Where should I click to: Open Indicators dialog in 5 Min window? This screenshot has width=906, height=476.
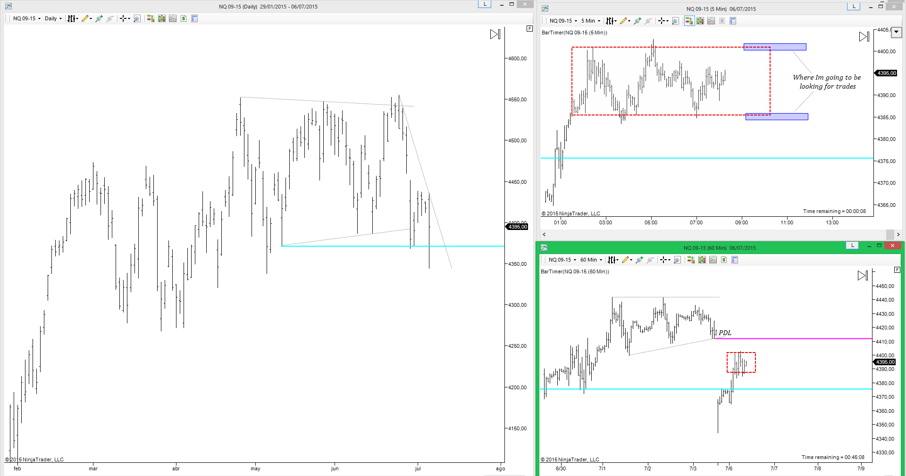point(711,21)
